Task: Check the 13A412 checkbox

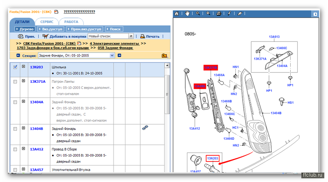Action: click(15, 149)
